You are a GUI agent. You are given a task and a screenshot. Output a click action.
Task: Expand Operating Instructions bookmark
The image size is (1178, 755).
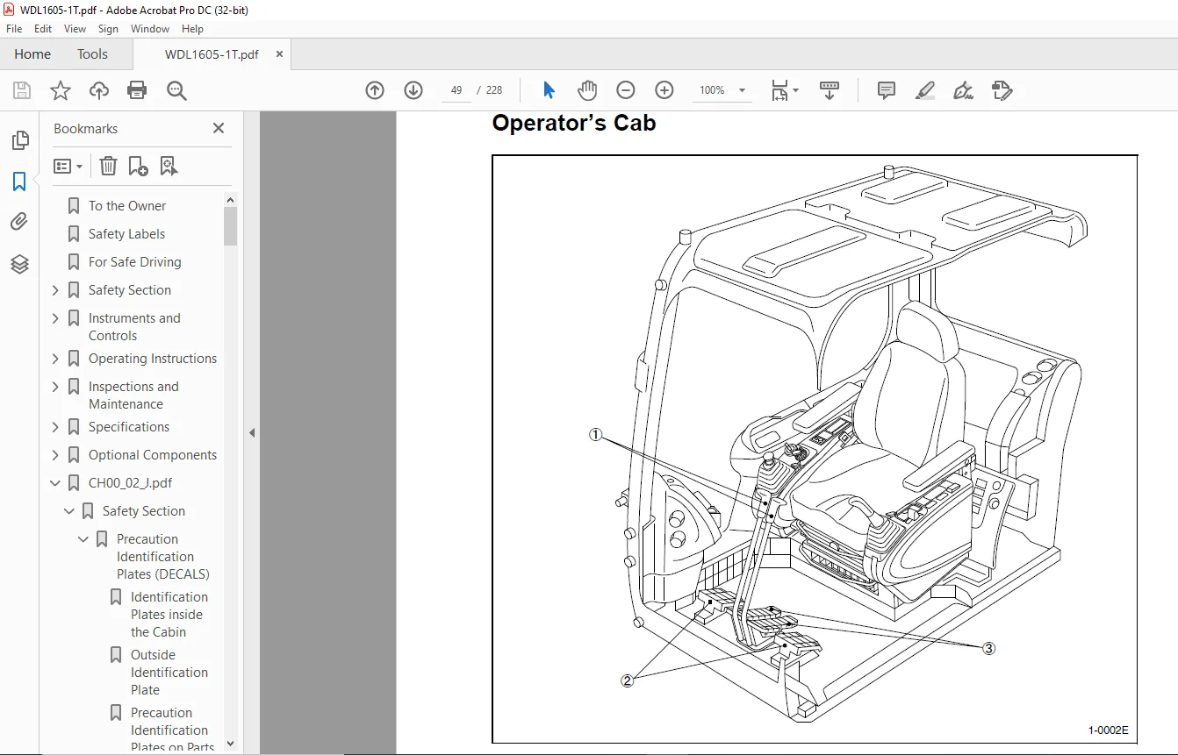point(55,359)
